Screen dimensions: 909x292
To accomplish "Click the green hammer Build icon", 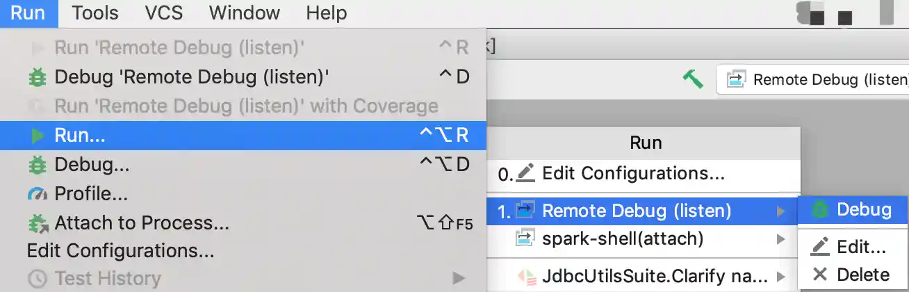I will (693, 79).
